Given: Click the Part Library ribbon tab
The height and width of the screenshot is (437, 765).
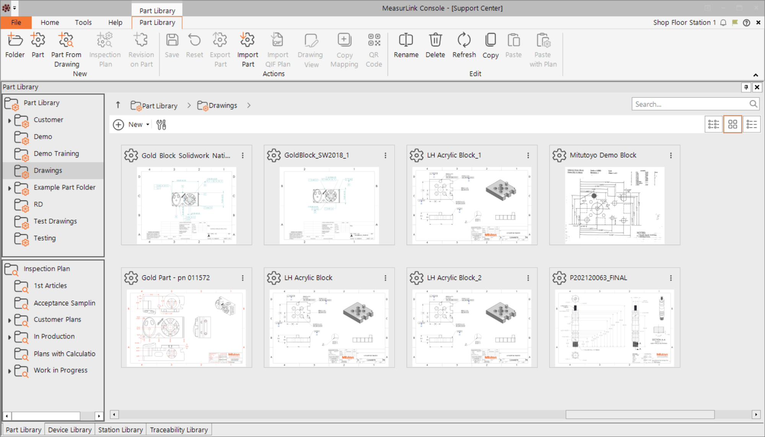Looking at the screenshot, I should [157, 23].
